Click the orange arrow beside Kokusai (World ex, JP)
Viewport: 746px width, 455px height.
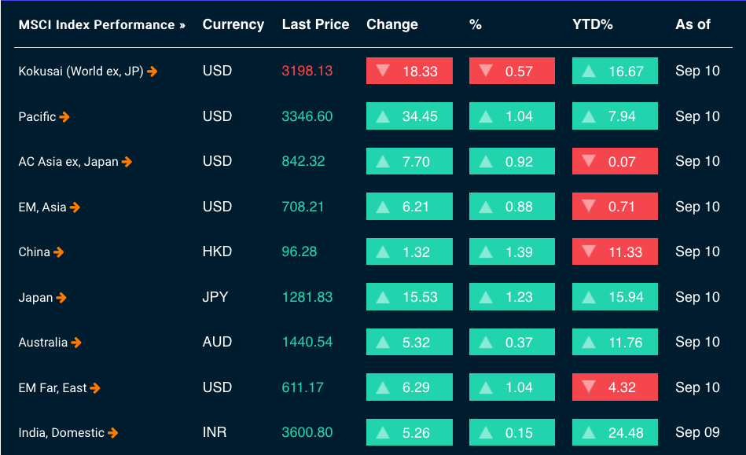click(153, 72)
